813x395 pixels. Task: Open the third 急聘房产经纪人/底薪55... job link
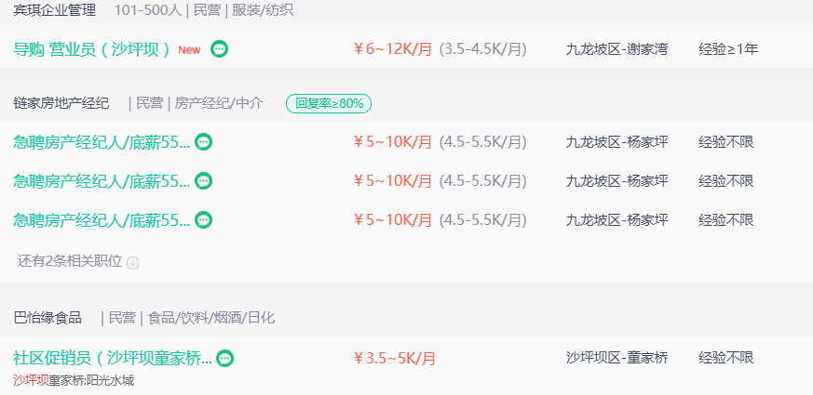102,220
